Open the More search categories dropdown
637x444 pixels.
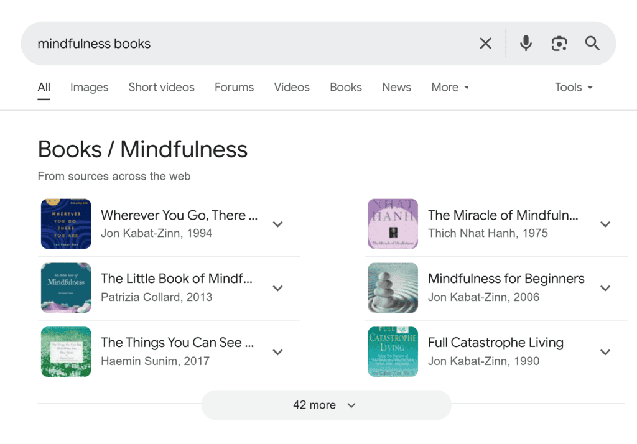[450, 87]
